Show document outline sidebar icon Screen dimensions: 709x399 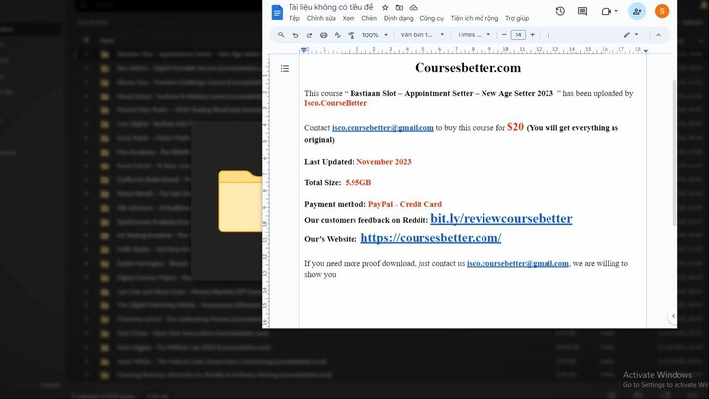click(285, 68)
